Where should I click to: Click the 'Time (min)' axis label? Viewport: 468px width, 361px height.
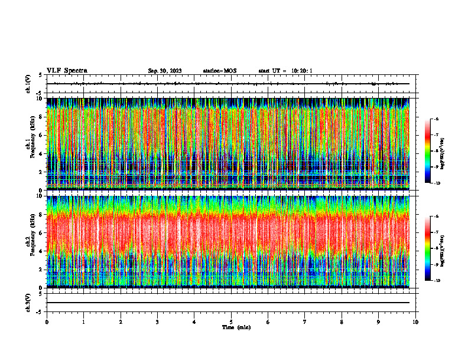[236, 327]
